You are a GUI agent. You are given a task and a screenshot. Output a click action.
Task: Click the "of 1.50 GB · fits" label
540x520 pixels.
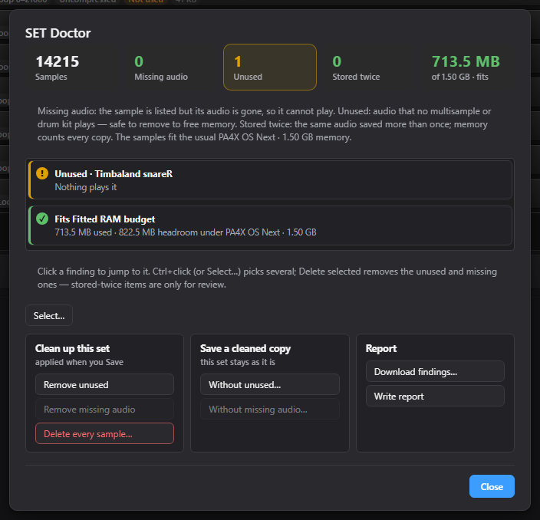[x=459, y=77]
